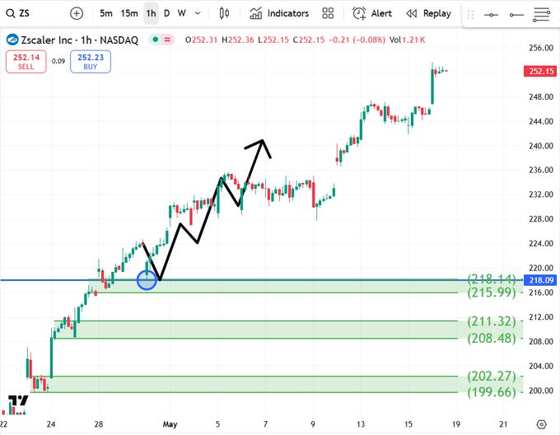Switch to the Weekly (W) timeframe

tap(181, 13)
